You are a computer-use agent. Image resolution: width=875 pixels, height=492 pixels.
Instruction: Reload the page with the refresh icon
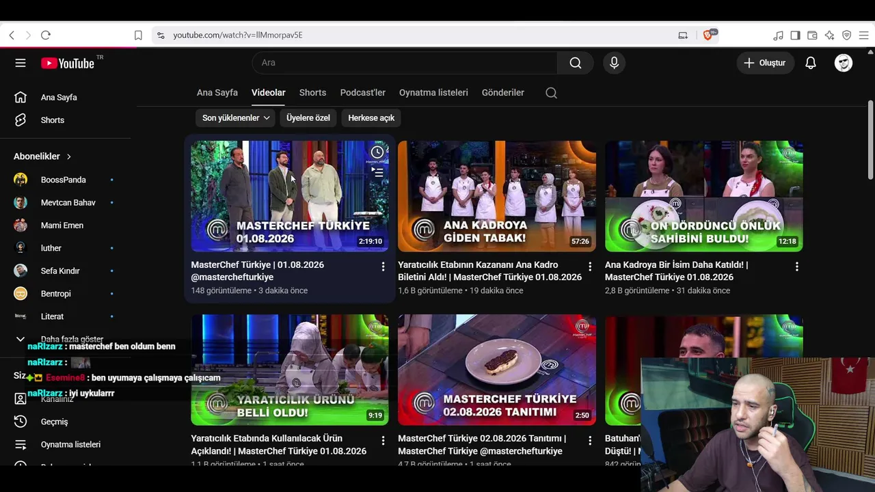coord(46,36)
